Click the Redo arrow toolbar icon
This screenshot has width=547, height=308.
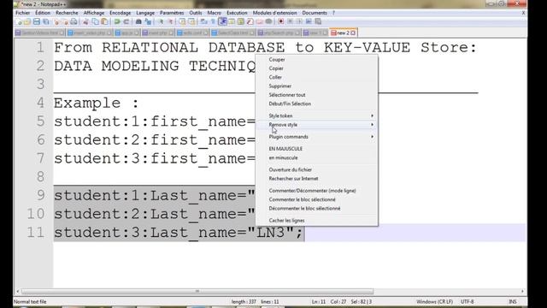click(126, 21)
